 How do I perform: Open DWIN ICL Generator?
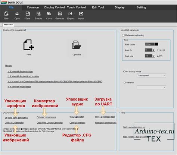click(x=14, y=123)
